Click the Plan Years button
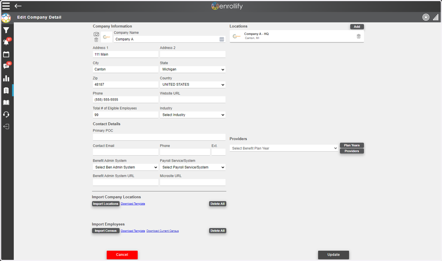 tap(352, 145)
